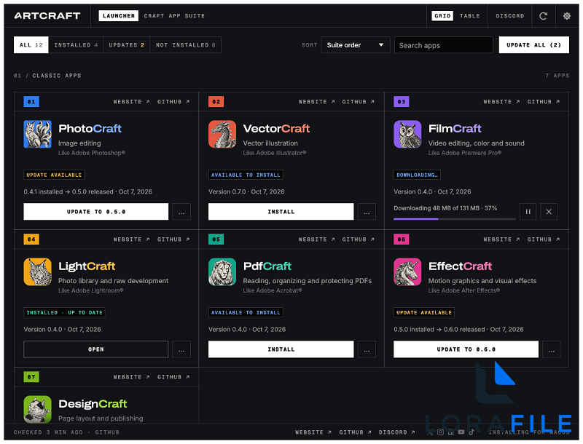The width and height of the screenshot is (583, 444).
Task: Click the Installed Up To Date badge
Action: point(64,312)
